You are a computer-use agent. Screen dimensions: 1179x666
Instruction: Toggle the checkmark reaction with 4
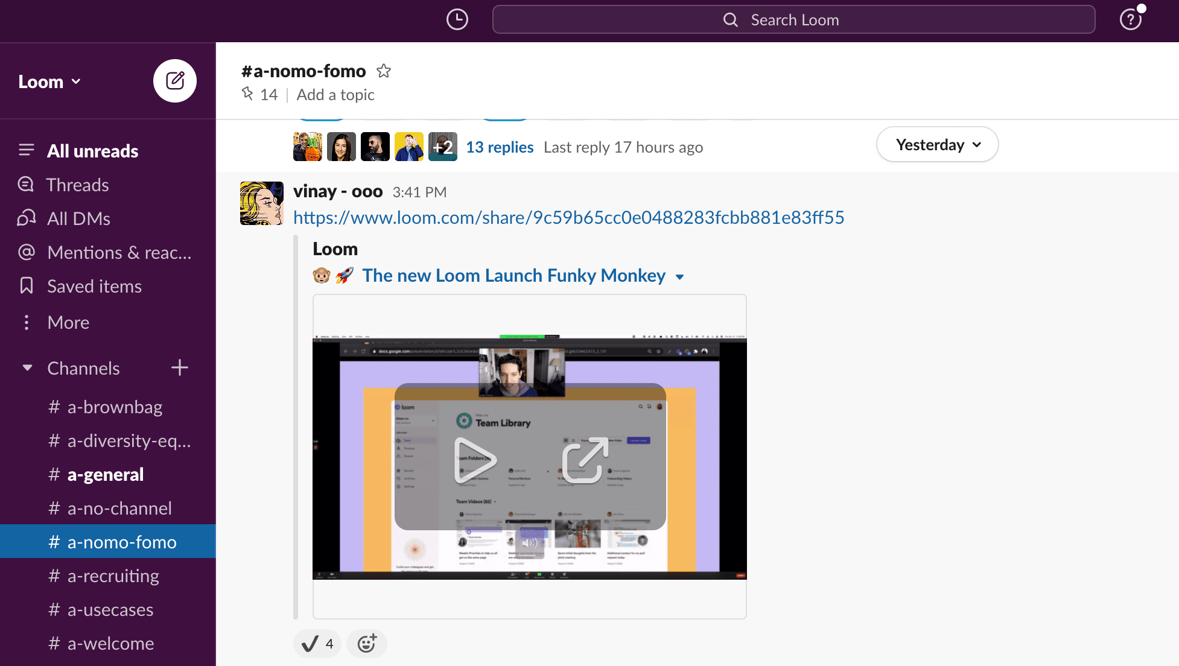click(x=317, y=644)
